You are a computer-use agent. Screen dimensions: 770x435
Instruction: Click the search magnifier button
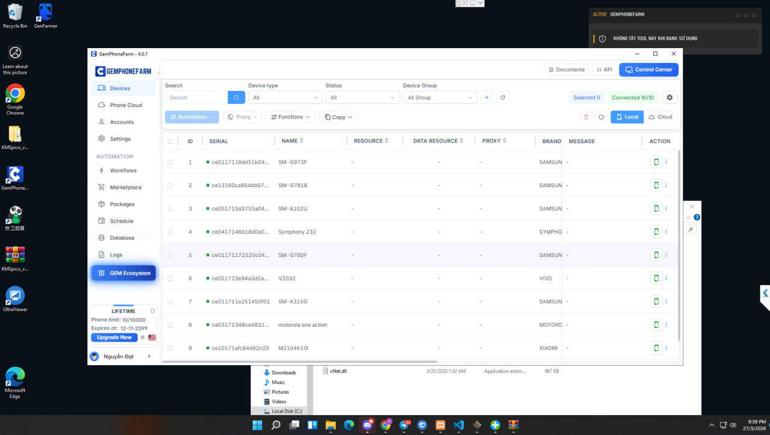[236, 97]
